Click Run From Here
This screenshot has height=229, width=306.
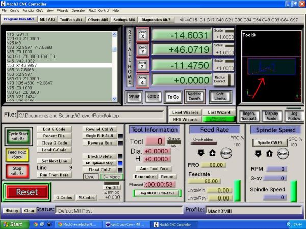pos(54,175)
